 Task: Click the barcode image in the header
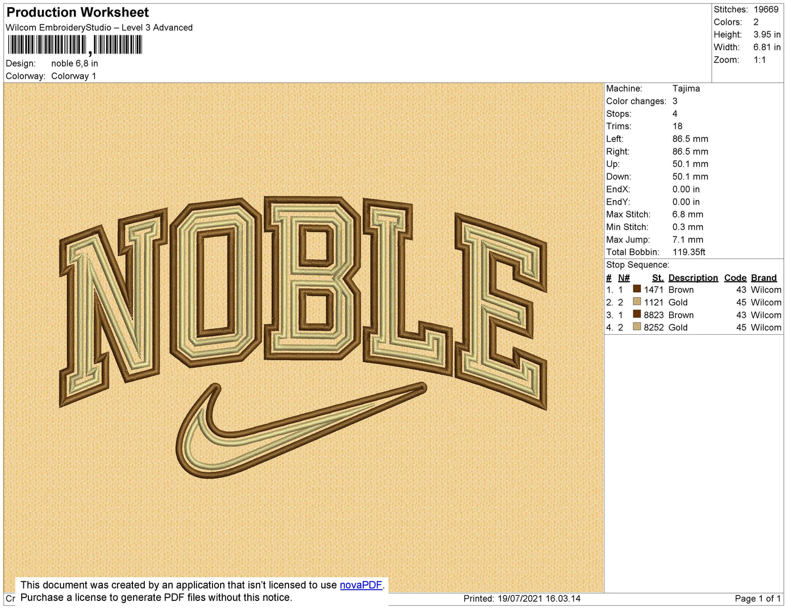[x=75, y=45]
